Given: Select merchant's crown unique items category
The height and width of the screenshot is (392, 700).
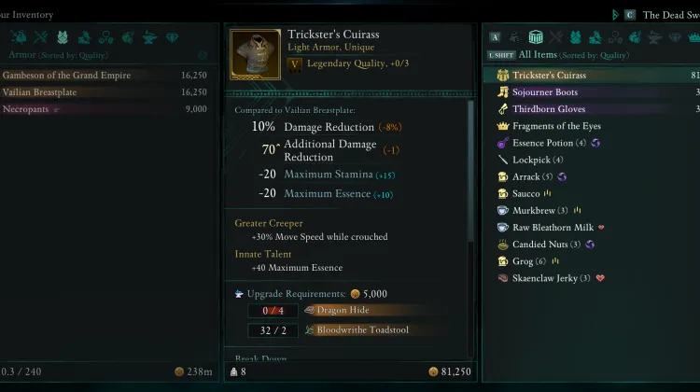Looking at the screenshot, I should (694, 37).
